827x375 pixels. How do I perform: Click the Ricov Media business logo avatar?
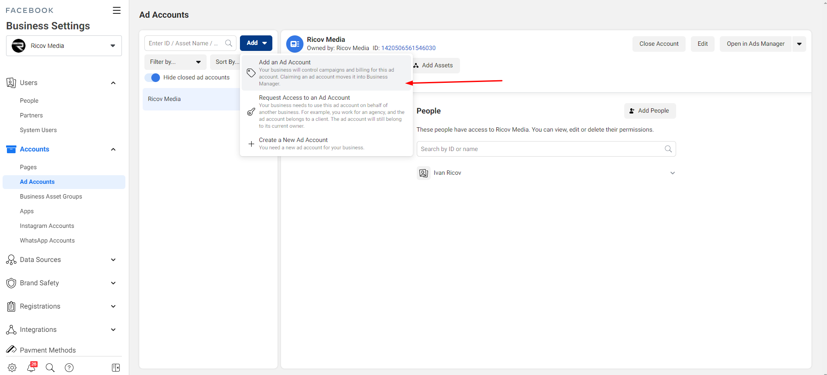click(x=19, y=46)
